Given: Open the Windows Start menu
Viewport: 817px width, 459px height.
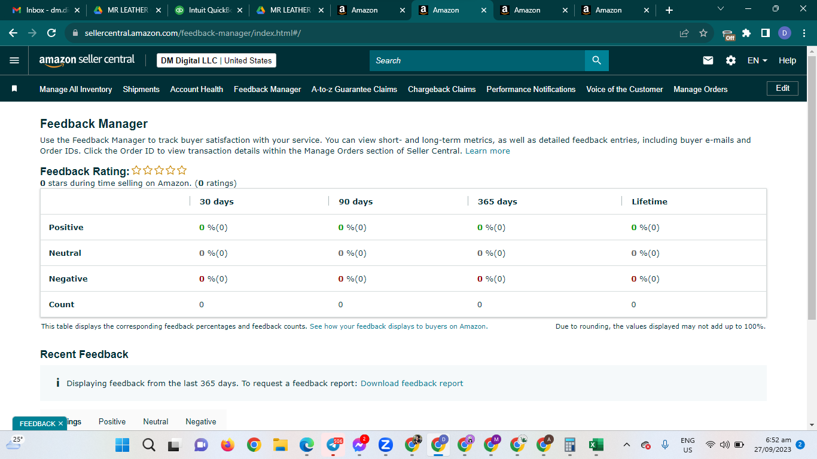Looking at the screenshot, I should pyautogui.click(x=123, y=445).
